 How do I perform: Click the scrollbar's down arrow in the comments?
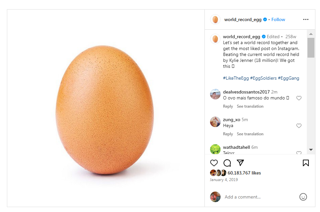pos(311,150)
